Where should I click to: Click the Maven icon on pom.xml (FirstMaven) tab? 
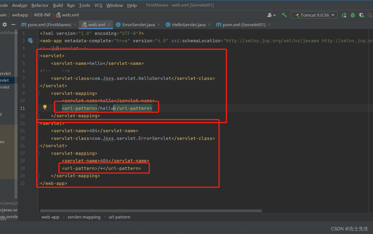tap(24, 25)
